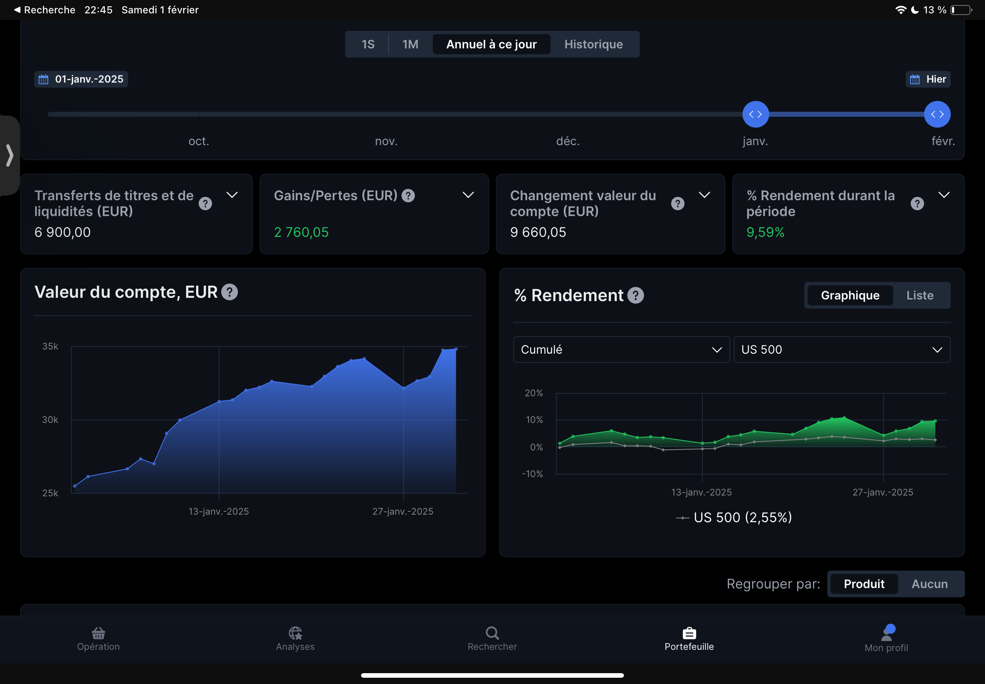Open the left side panel arrow handle
The width and height of the screenshot is (985, 684).
click(10, 155)
